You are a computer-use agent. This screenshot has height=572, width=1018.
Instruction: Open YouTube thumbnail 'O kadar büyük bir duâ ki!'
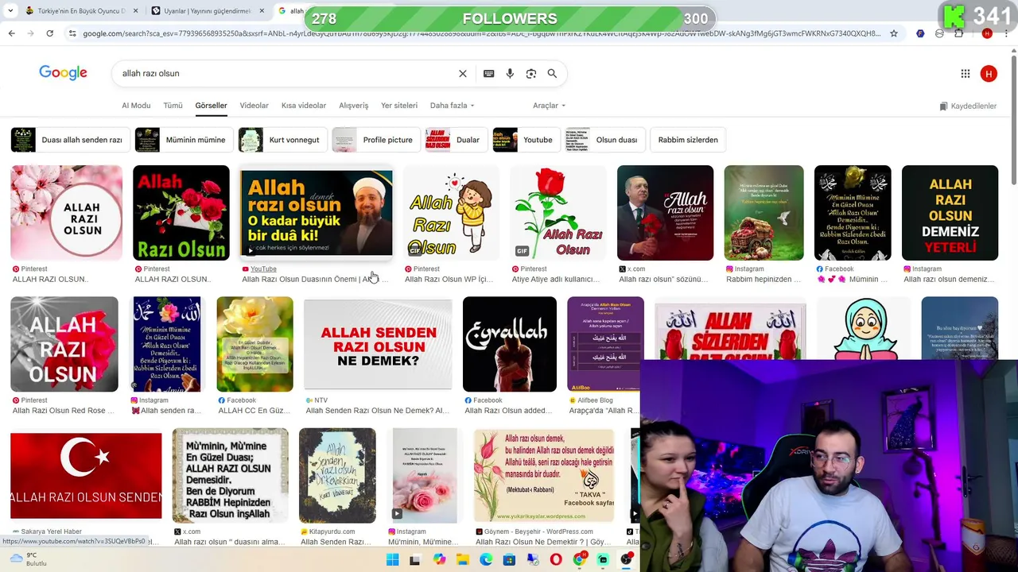click(x=317, y=213)
